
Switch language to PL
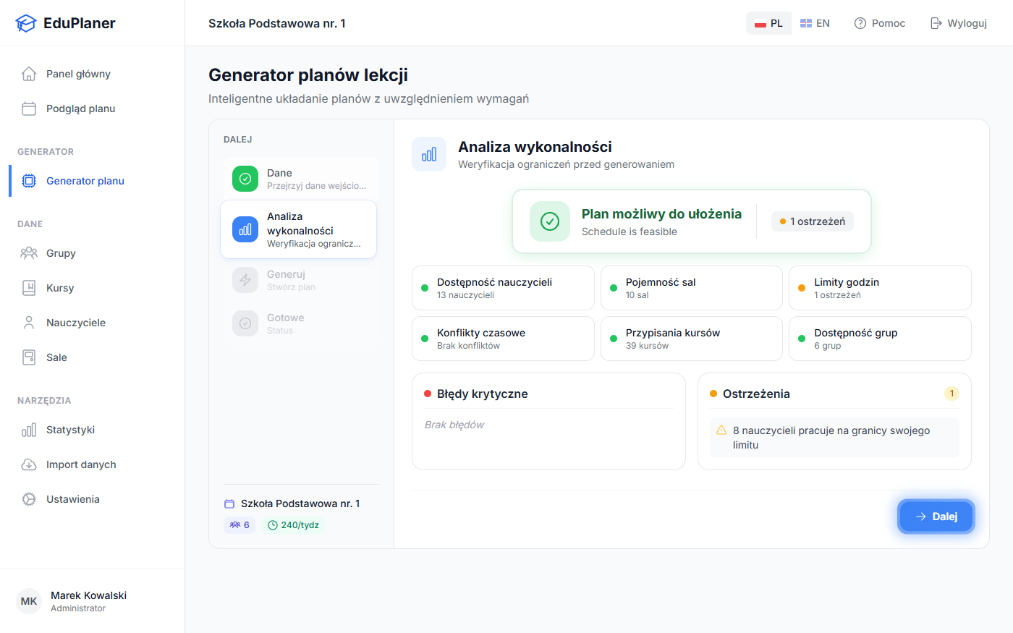click(x=768, y=23)
